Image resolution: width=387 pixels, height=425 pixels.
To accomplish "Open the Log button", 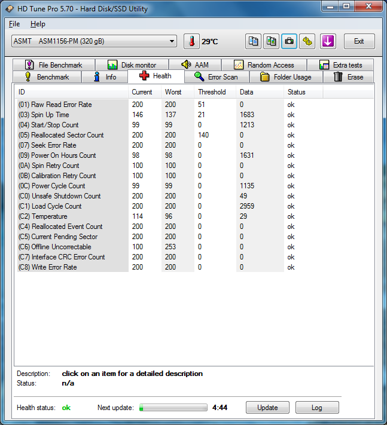I will coord(317,408).
